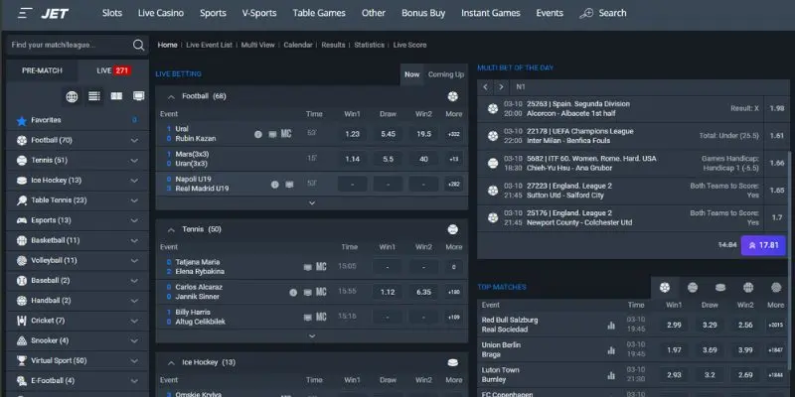This screenshot has height=397, width=795.
Task: Filter Top Matches by volleyball icon
Action: coord(776,288)
